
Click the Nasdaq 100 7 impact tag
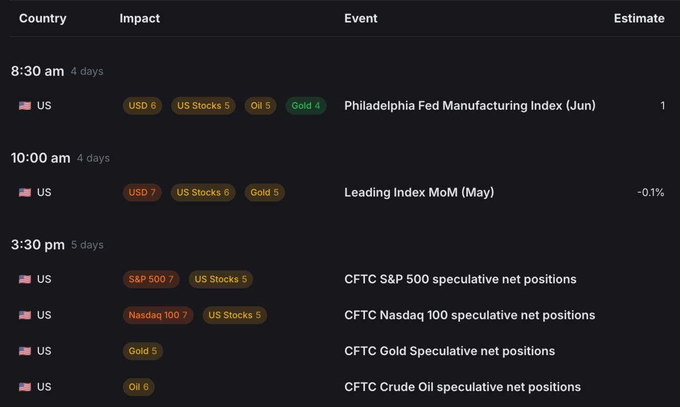click(158, 315)
